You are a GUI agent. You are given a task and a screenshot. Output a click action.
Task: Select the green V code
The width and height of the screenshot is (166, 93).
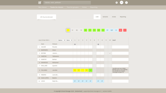tap(94, 30)
